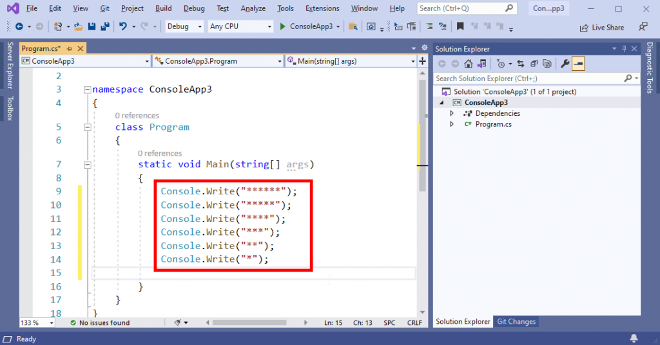Start debugging with the green play icon
Screen dimensions: 660x345
283,26
